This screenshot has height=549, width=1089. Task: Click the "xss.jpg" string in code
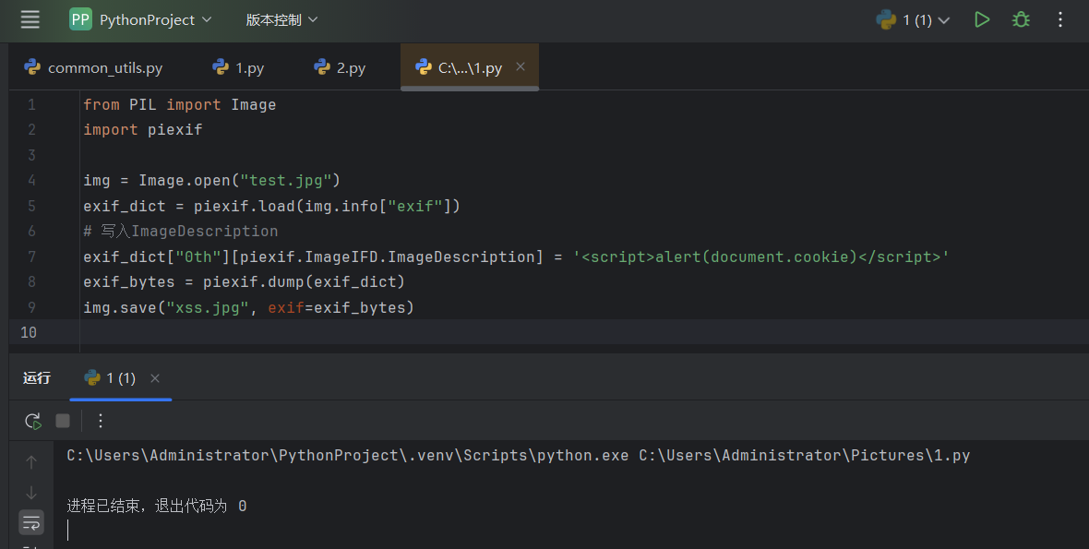[208, 307]
